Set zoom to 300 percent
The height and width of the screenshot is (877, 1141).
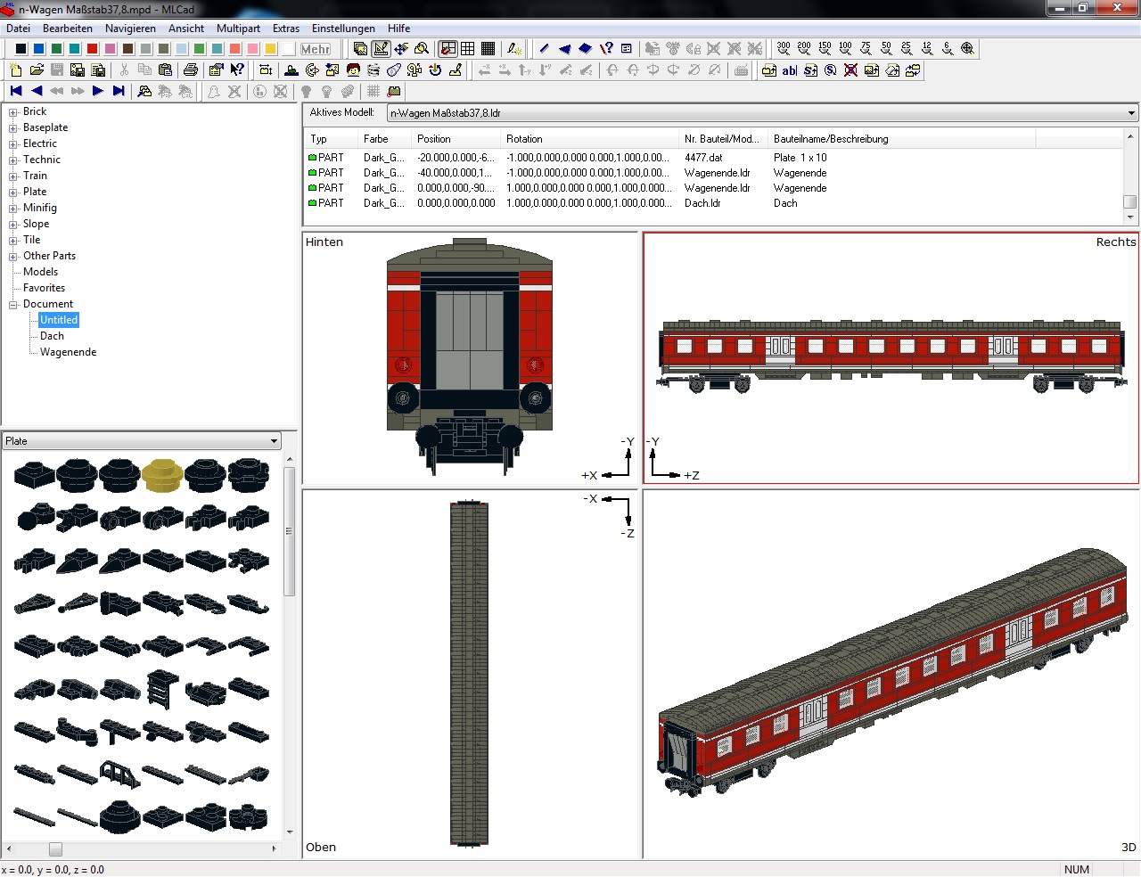[783, 48]
